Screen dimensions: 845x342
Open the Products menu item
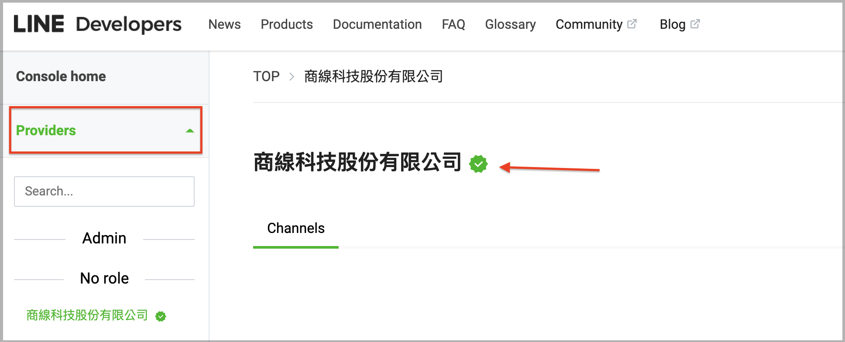(x=287, y=24)
